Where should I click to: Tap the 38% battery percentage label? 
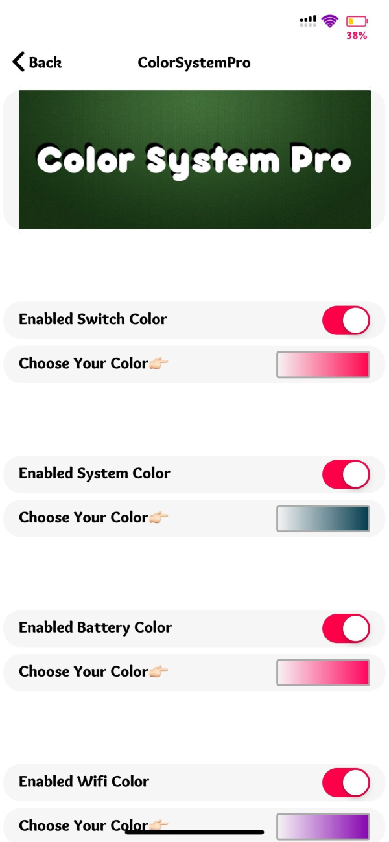357,36
